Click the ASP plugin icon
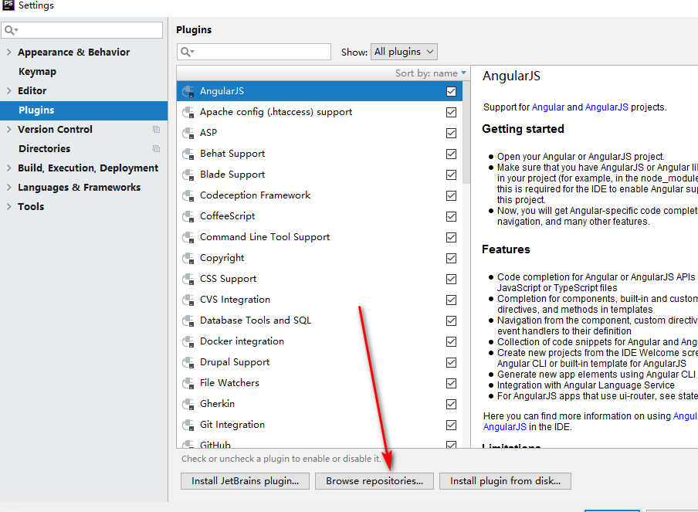Viewport: 698px width, 512px height. [x=188, y=133]
